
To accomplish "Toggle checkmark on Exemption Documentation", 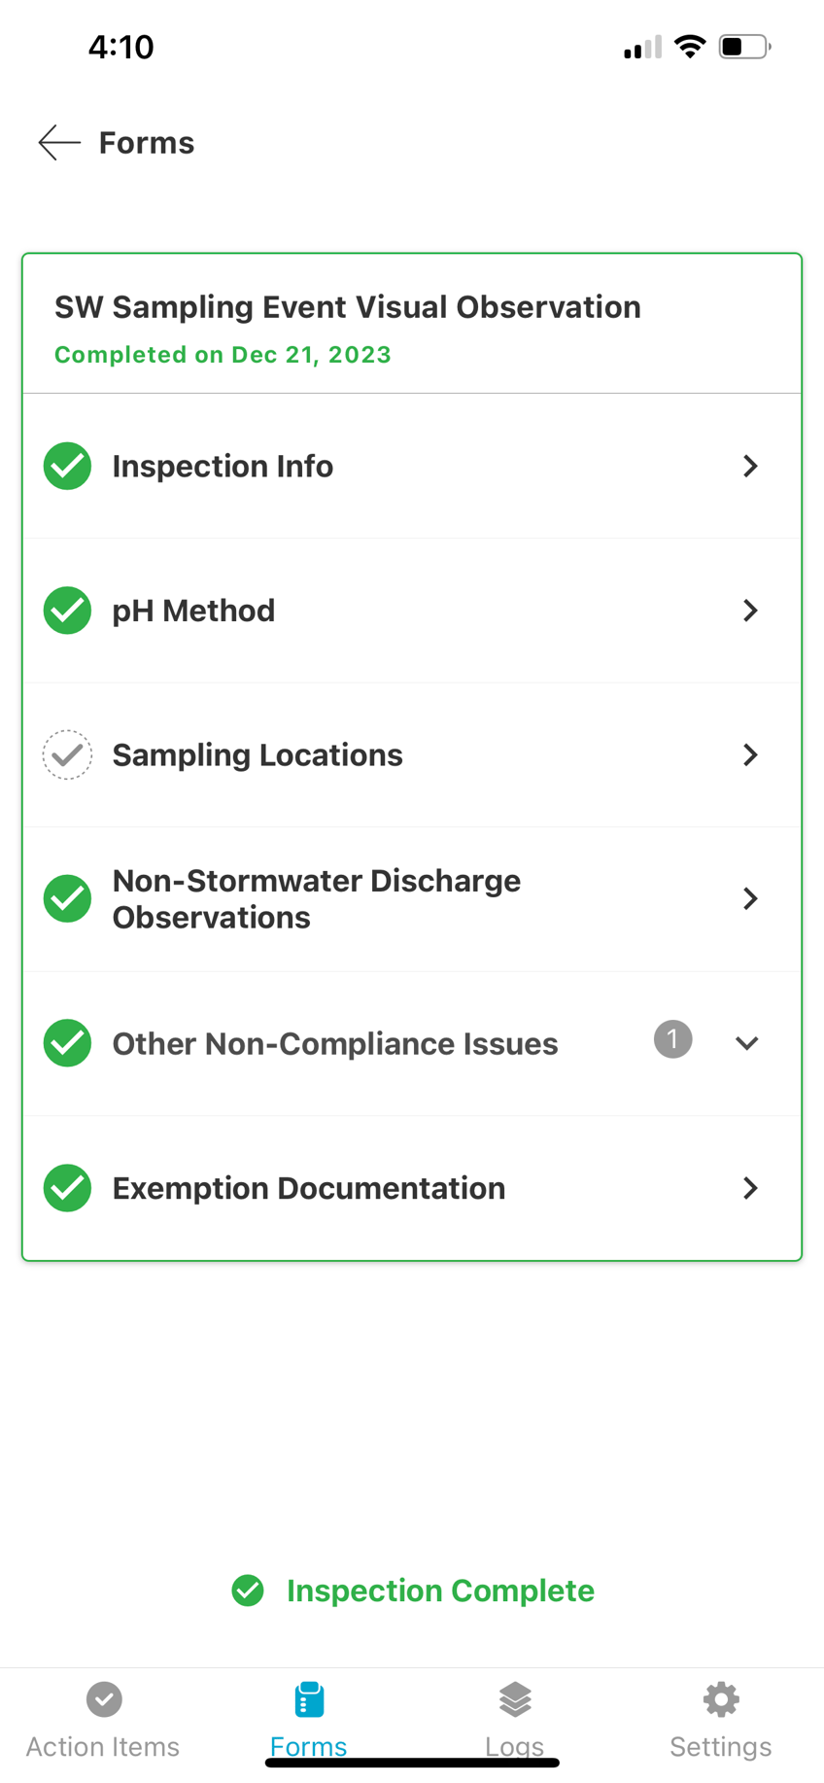I will (x=66, y=1188).
